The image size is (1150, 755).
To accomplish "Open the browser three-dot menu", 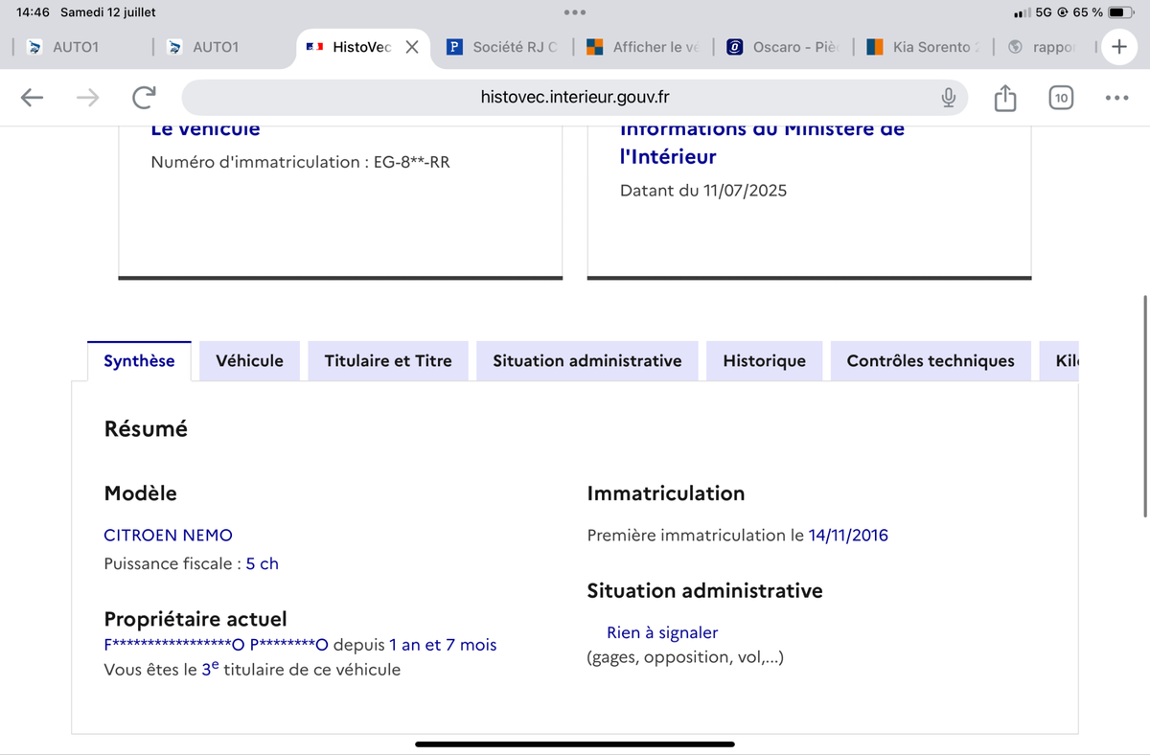I will tap(1116, 97).
